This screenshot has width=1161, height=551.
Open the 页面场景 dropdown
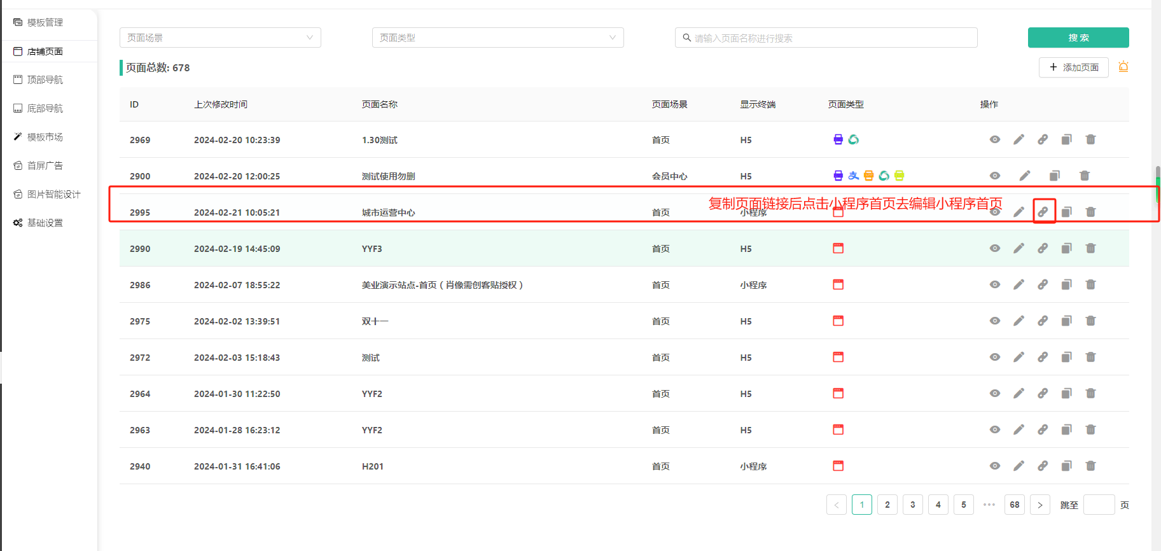(220, 38)
